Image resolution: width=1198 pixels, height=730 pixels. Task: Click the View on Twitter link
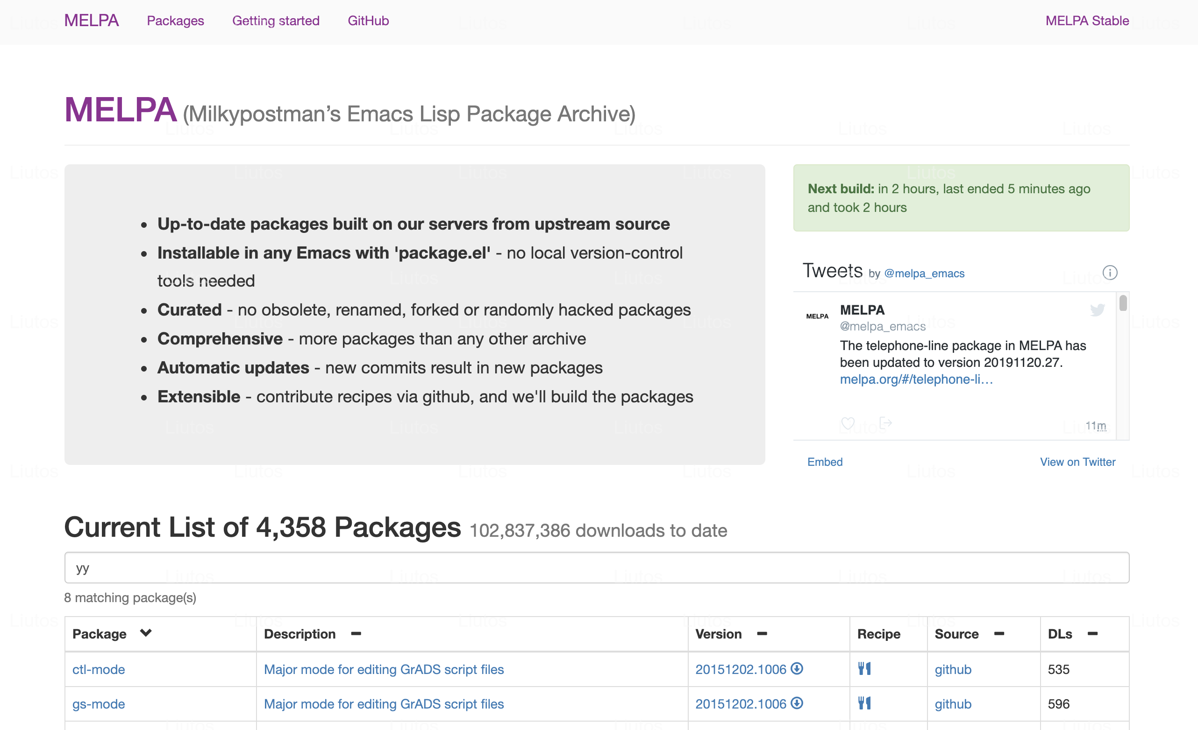[1077, 462]
